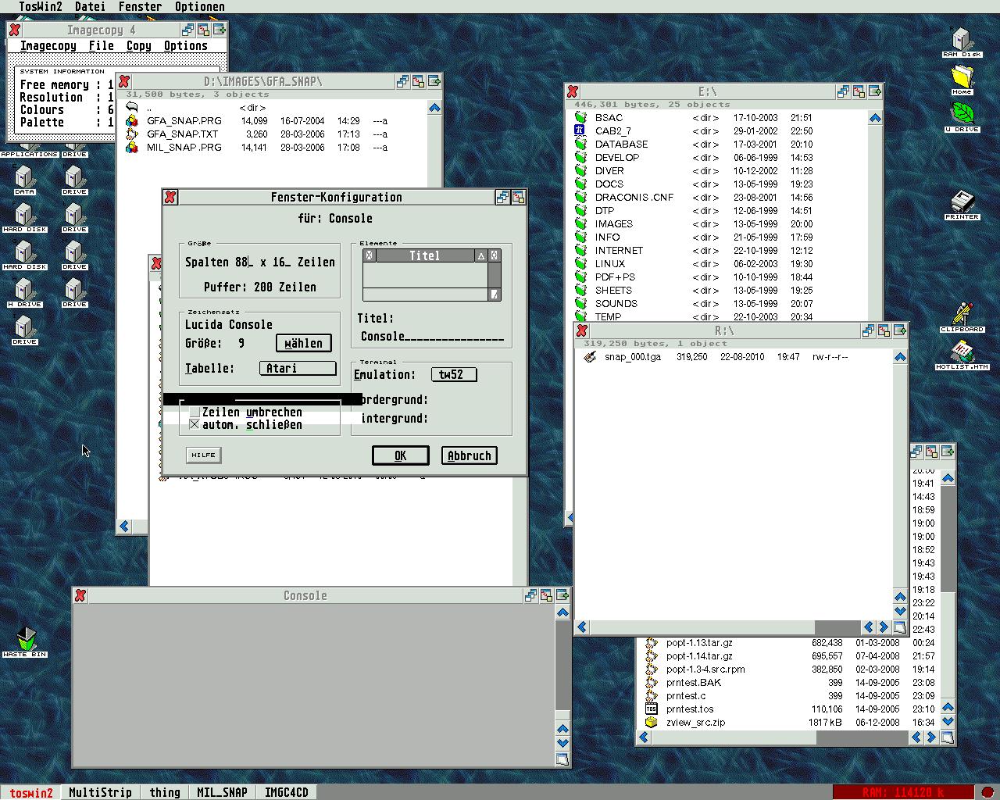Open the Fenster menu in menu bar
The width and height of the screenshot is (1000, 800).
tap(140, 6)
